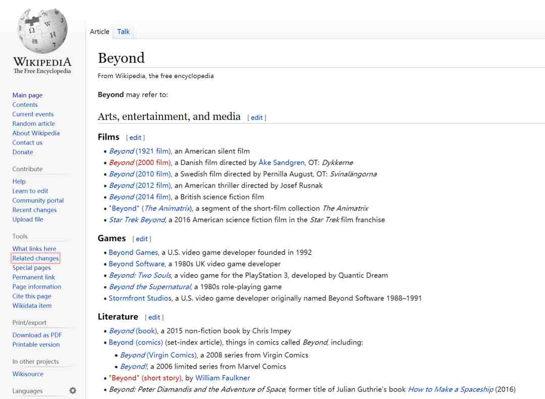Viewport: 545px width, 399px height.
Task: Open Beyond (comics) set-index article
Action: coord(136,343)
